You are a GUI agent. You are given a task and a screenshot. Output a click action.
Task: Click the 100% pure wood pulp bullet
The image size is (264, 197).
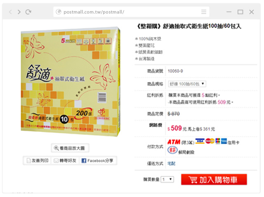(148, 39)
